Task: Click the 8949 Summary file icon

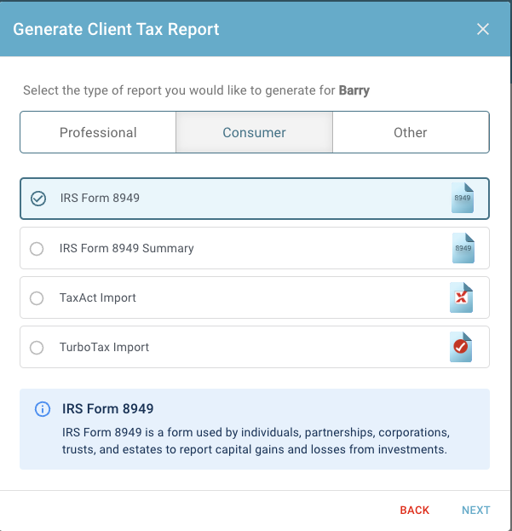Action: (463, 248)
